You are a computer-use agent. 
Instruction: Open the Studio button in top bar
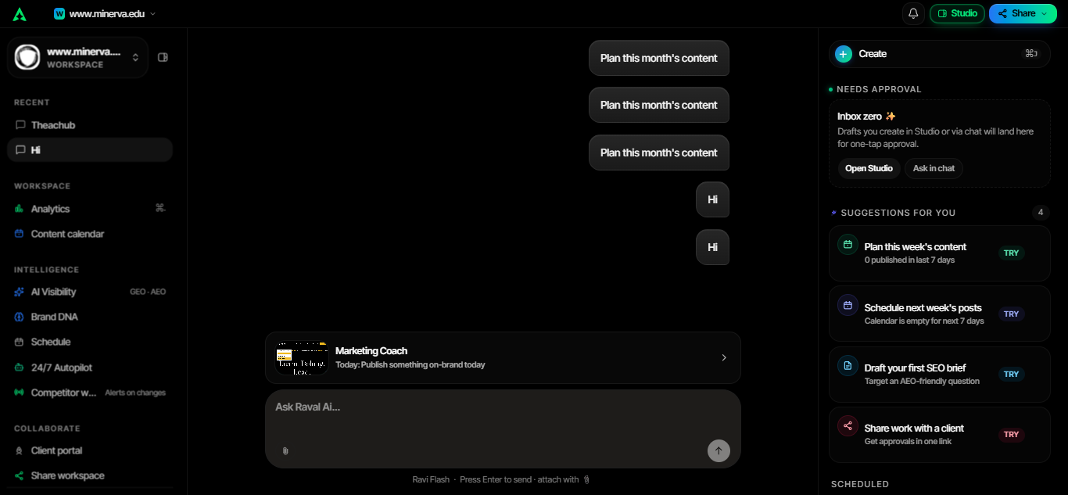pos(957,13)
